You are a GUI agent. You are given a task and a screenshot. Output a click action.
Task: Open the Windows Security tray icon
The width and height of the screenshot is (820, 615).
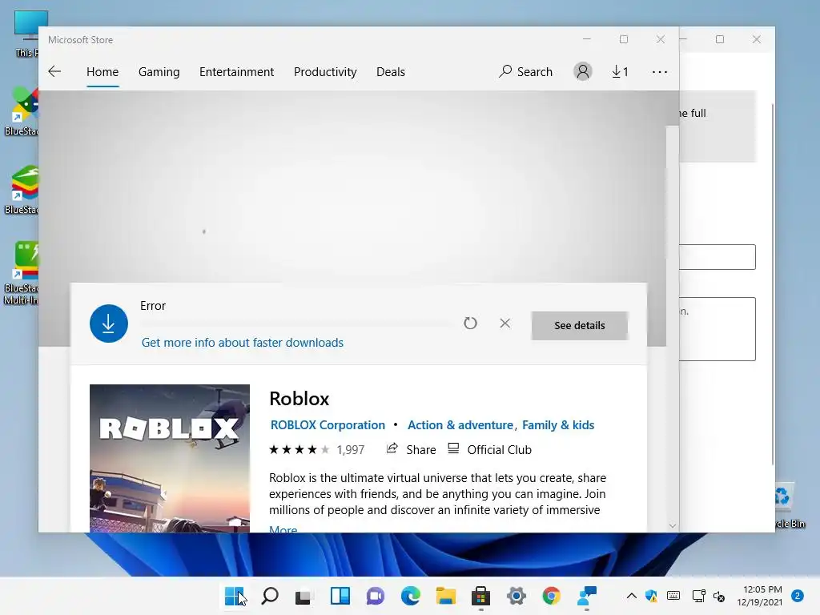pos(652,596)
